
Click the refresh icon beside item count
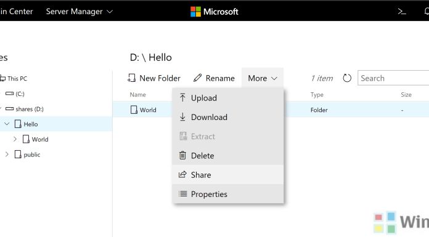point(347,78)
